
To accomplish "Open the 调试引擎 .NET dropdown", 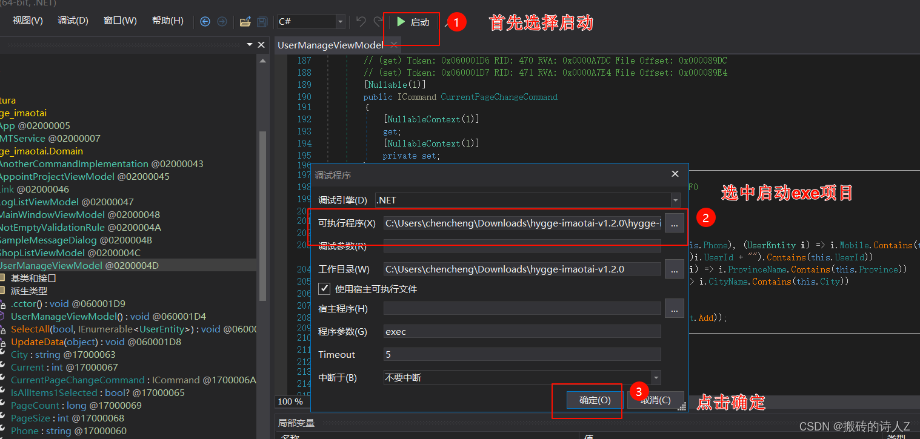I will coord(675,200).
